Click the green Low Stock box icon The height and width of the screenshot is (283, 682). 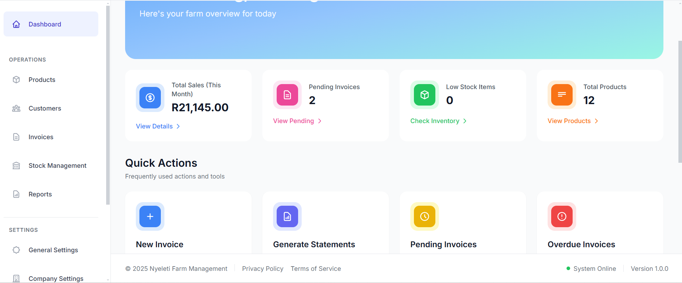point(425,95)
